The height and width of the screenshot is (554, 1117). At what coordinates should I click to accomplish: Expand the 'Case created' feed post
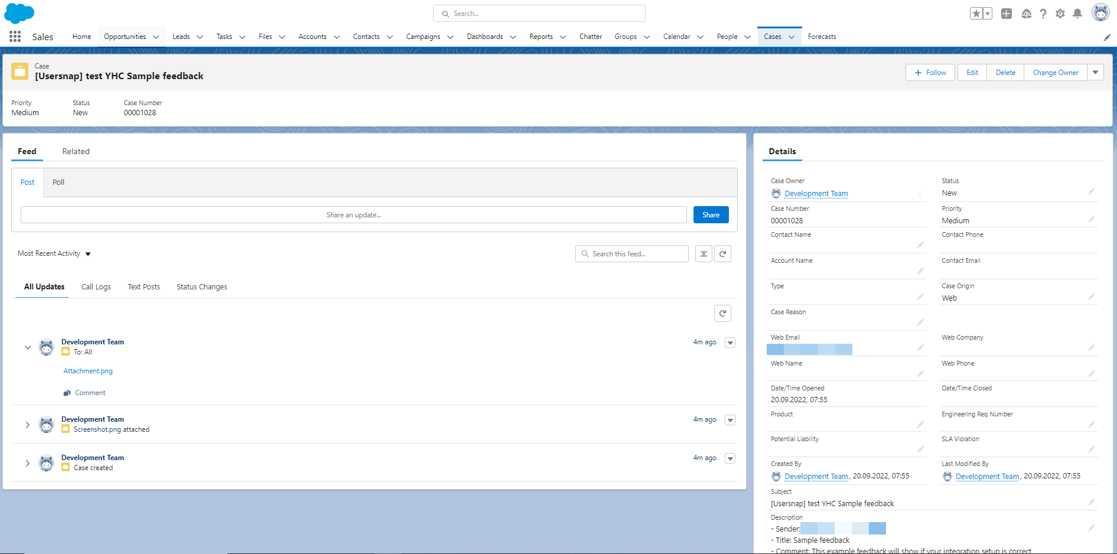tap(27, 463)
